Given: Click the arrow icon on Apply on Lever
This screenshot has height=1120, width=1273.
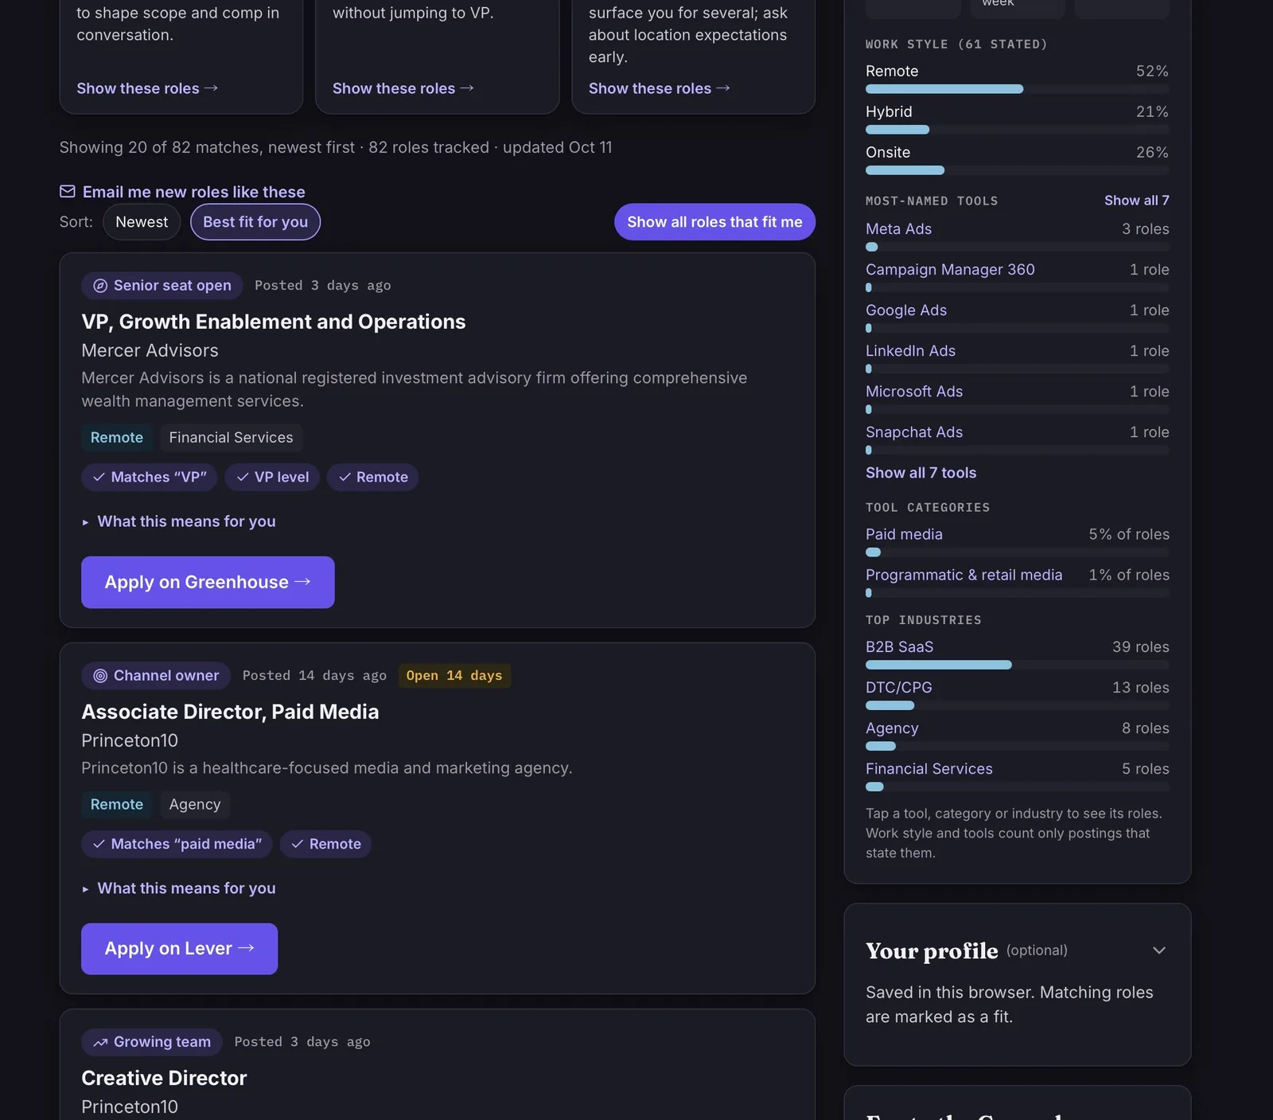Looking at the screenshot, I should 246,948.
